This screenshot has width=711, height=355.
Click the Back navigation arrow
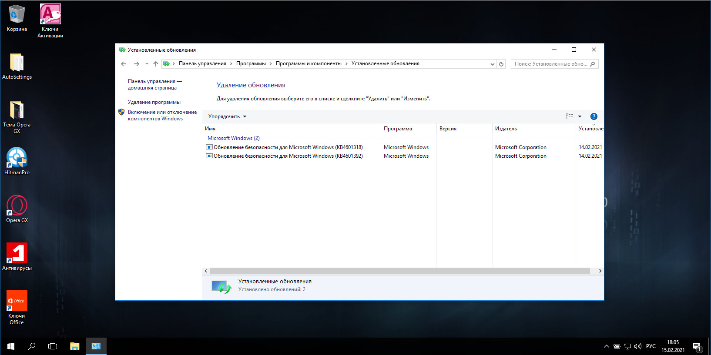click(x=124, y=64)
